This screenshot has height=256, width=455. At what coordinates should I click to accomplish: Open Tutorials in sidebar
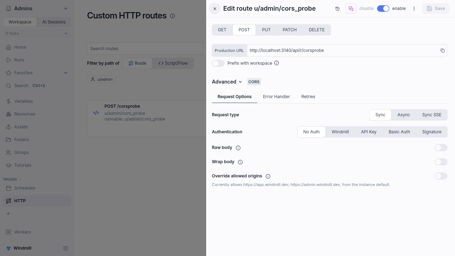pyautogui.click(x=37, y=165)
